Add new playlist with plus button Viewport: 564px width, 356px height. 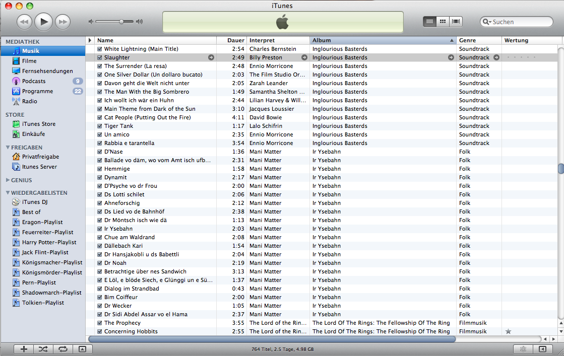(24, 349)
